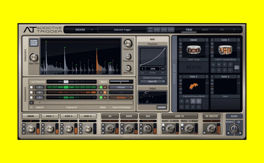The height and width of the screenshot is (163, 264).
Task: Solo the Flexi 3 kitpiece slot
Action: coord(212,92)
